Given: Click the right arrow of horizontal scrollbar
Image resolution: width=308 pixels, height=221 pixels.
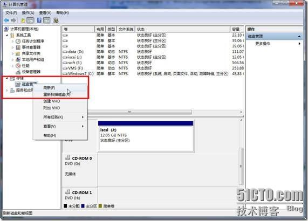Looking at the screenshot, I should [x=241, y=112].
